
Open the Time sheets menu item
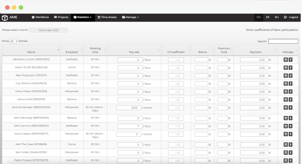107,17
